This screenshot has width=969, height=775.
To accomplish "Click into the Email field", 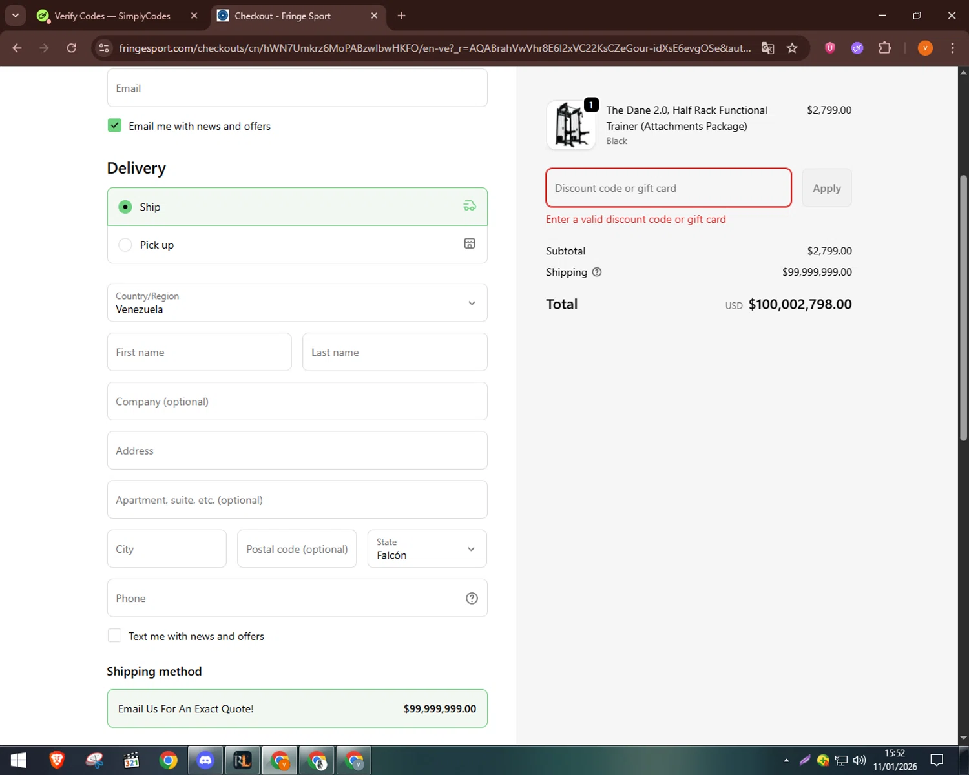I will coord(297,88).
